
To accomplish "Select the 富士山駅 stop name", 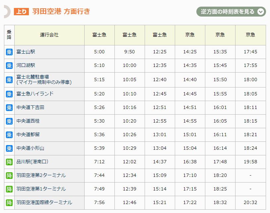I will click(x=26, y=52).
